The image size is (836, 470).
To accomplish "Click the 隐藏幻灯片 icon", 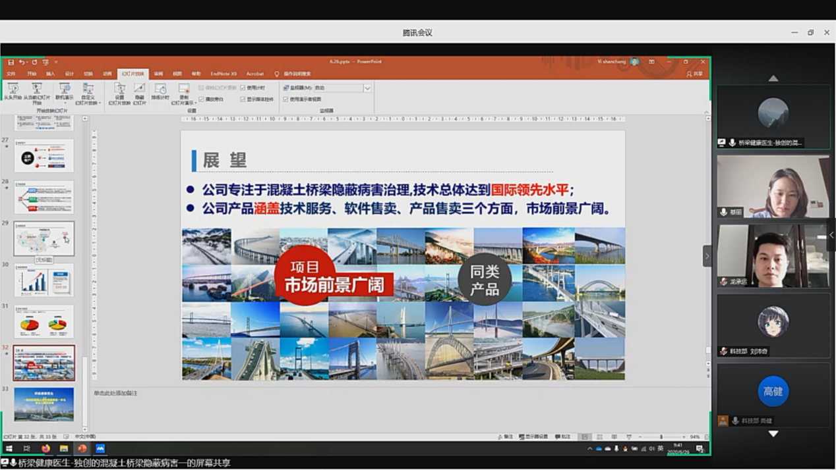I will pos(139,89).
